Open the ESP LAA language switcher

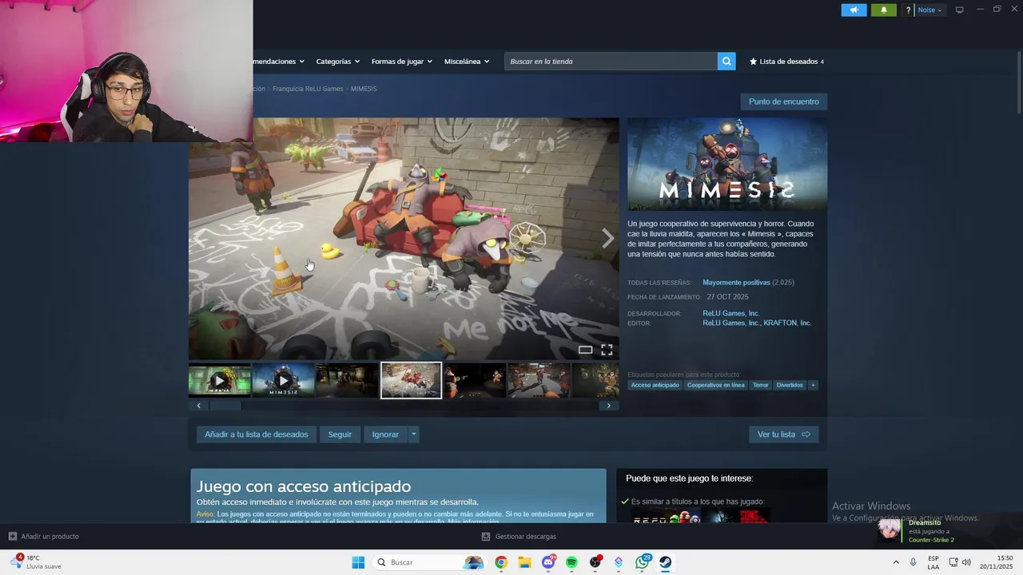pos(933,562)
